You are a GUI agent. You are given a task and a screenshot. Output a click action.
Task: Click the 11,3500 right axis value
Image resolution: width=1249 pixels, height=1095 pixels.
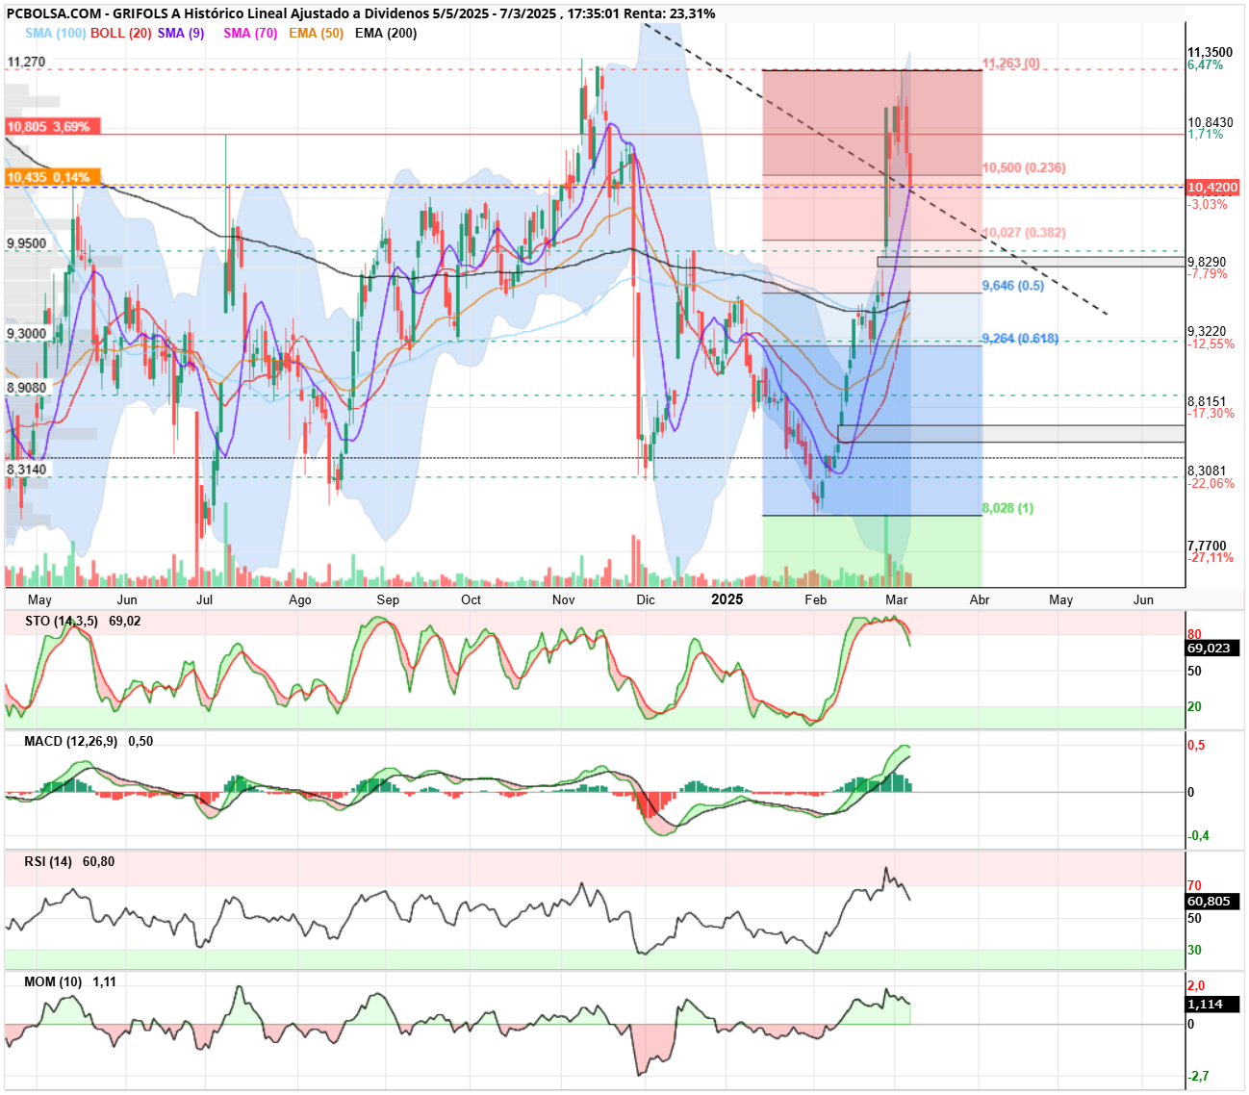pyautogui.click(x=1210, y=53)
